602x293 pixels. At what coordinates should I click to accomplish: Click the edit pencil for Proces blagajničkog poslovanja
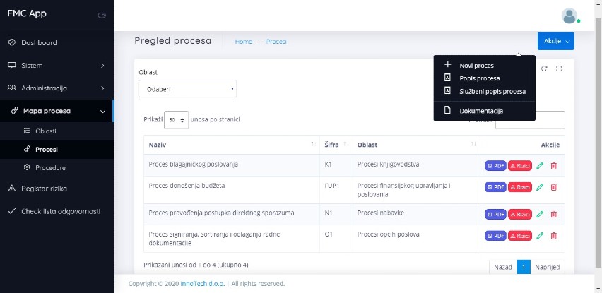[540, 166]
